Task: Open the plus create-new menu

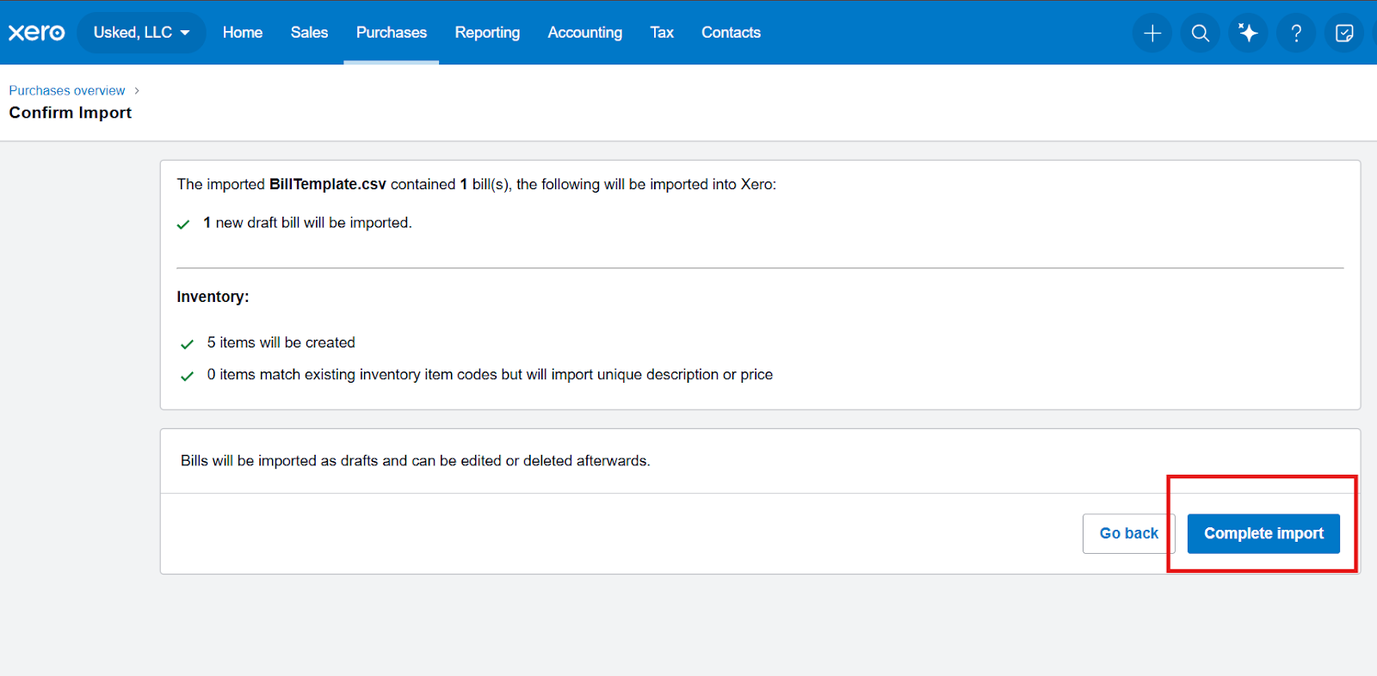Action: pyautogui.click(x=1152, y=34)
